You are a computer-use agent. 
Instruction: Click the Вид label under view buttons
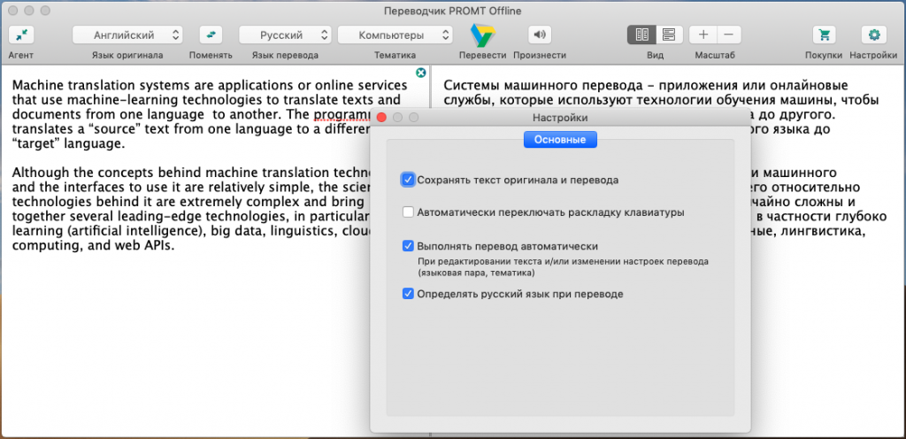[656, 56]
